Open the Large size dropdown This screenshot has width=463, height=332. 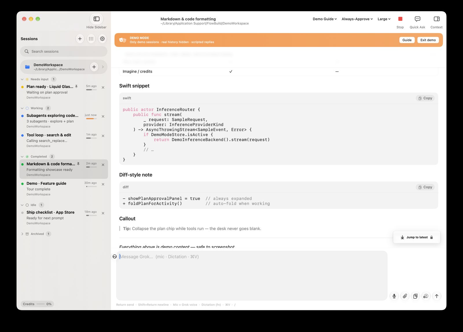384,19
